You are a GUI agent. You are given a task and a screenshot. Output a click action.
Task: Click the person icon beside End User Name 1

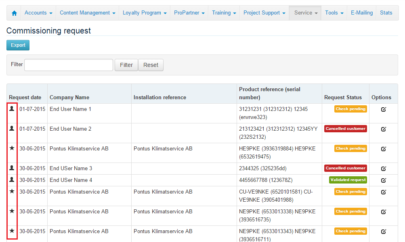point(12,109)
